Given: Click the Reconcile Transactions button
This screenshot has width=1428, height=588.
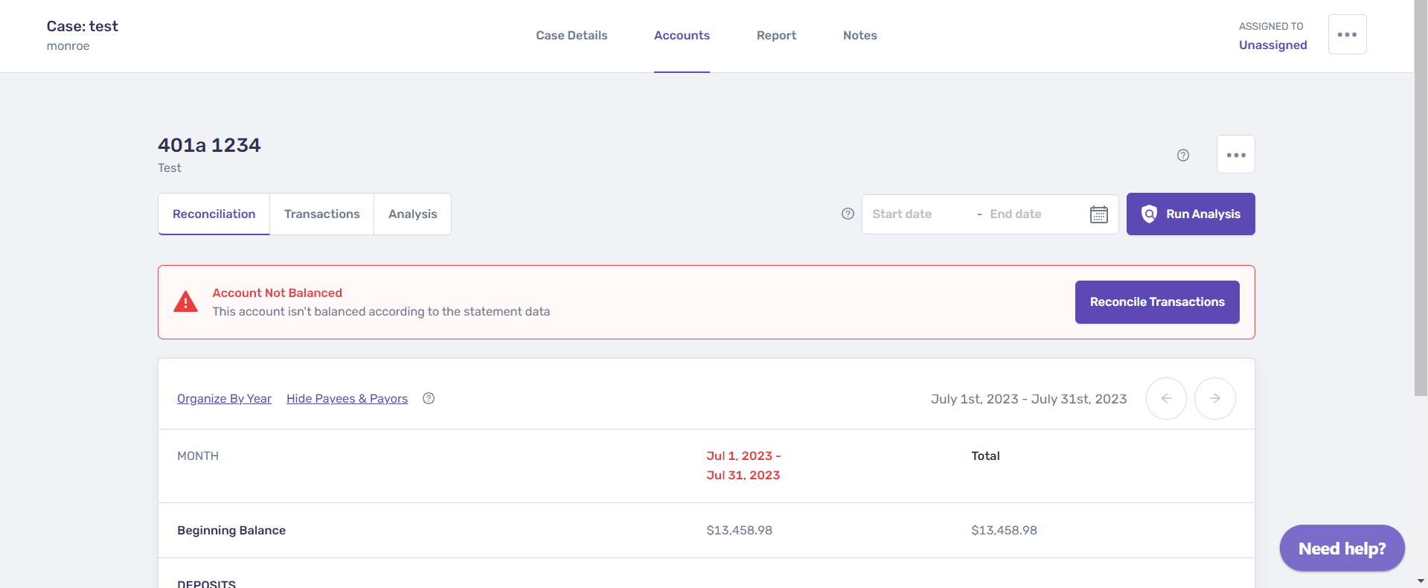Looking at the screenshot, I should pyautogui.click(x=1156, y=301).
